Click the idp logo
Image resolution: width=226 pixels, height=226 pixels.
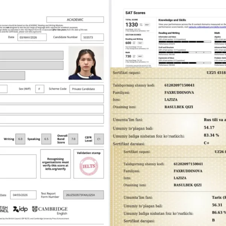tap(20, 209)
